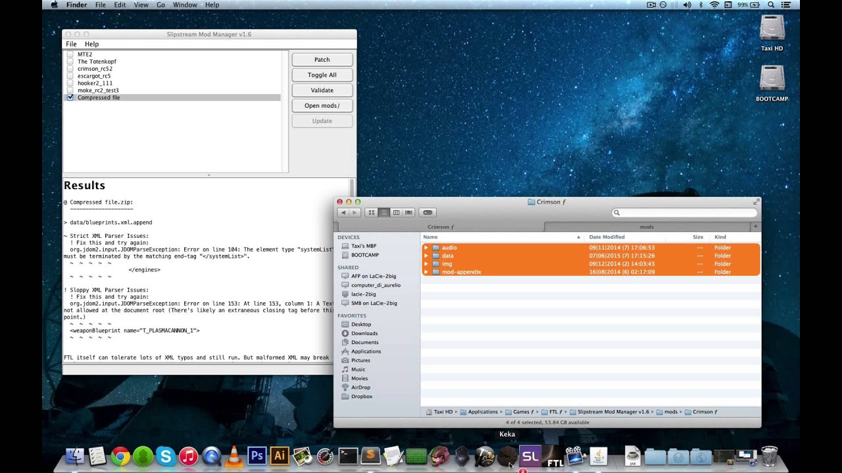This screenshot has width=842, height=473.
Task: Click the Toggle All button
Action: point(322,75)
